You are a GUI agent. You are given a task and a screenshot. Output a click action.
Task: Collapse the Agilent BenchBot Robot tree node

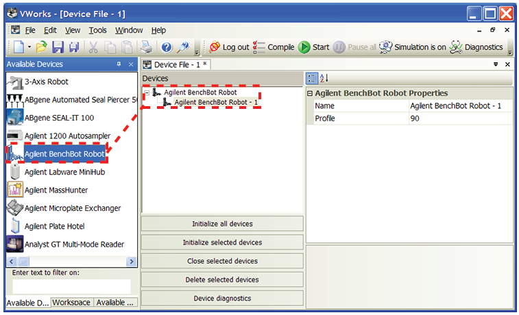point(147,92)
